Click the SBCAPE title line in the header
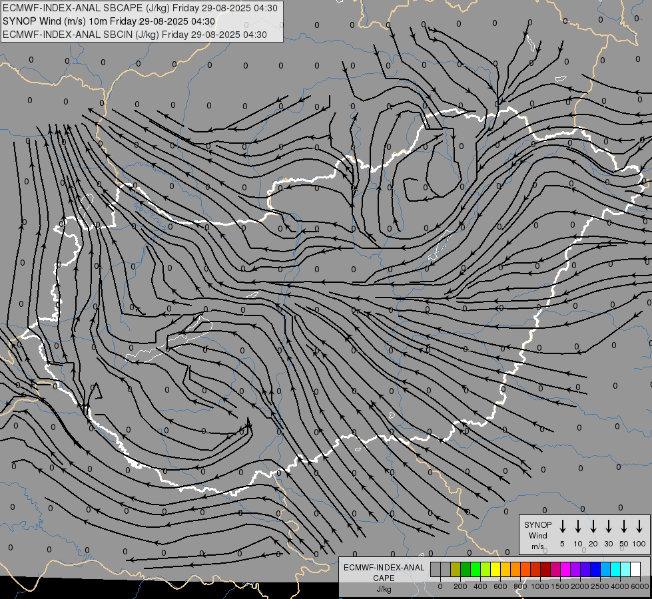Viewport: 652px width, 599px height. [140, 8]
